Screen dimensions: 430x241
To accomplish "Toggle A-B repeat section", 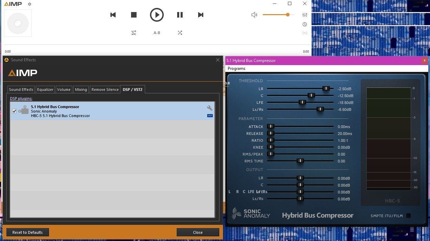I will coord(157,33).
